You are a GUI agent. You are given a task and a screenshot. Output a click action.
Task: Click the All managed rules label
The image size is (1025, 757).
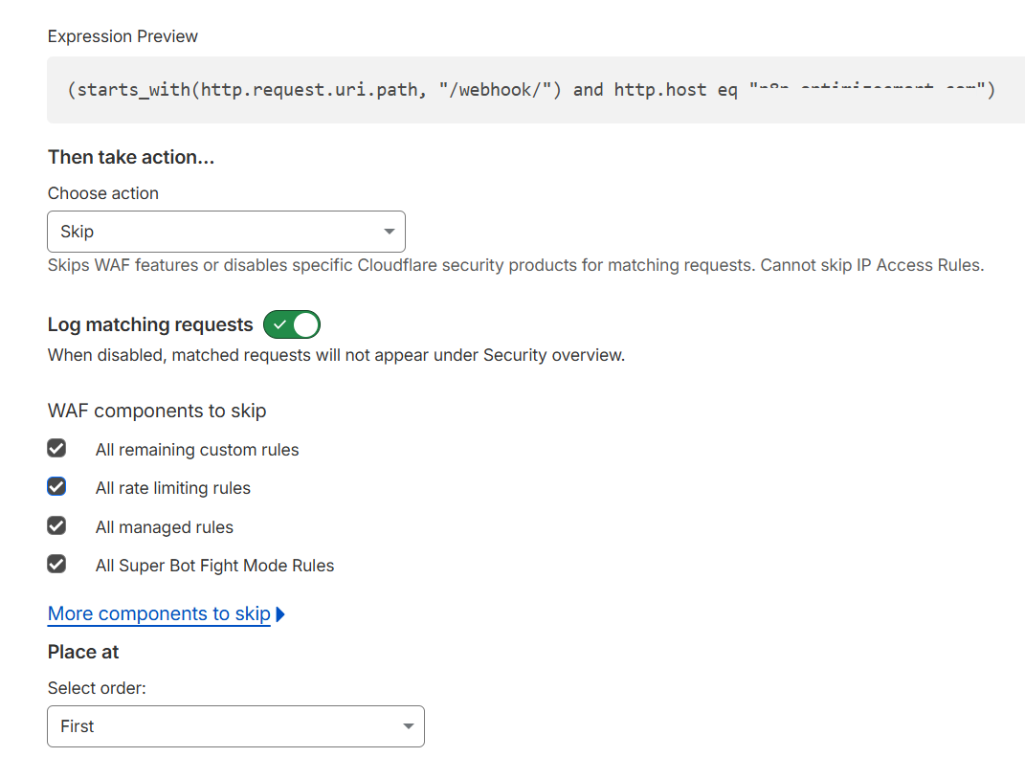pos(165,527)
